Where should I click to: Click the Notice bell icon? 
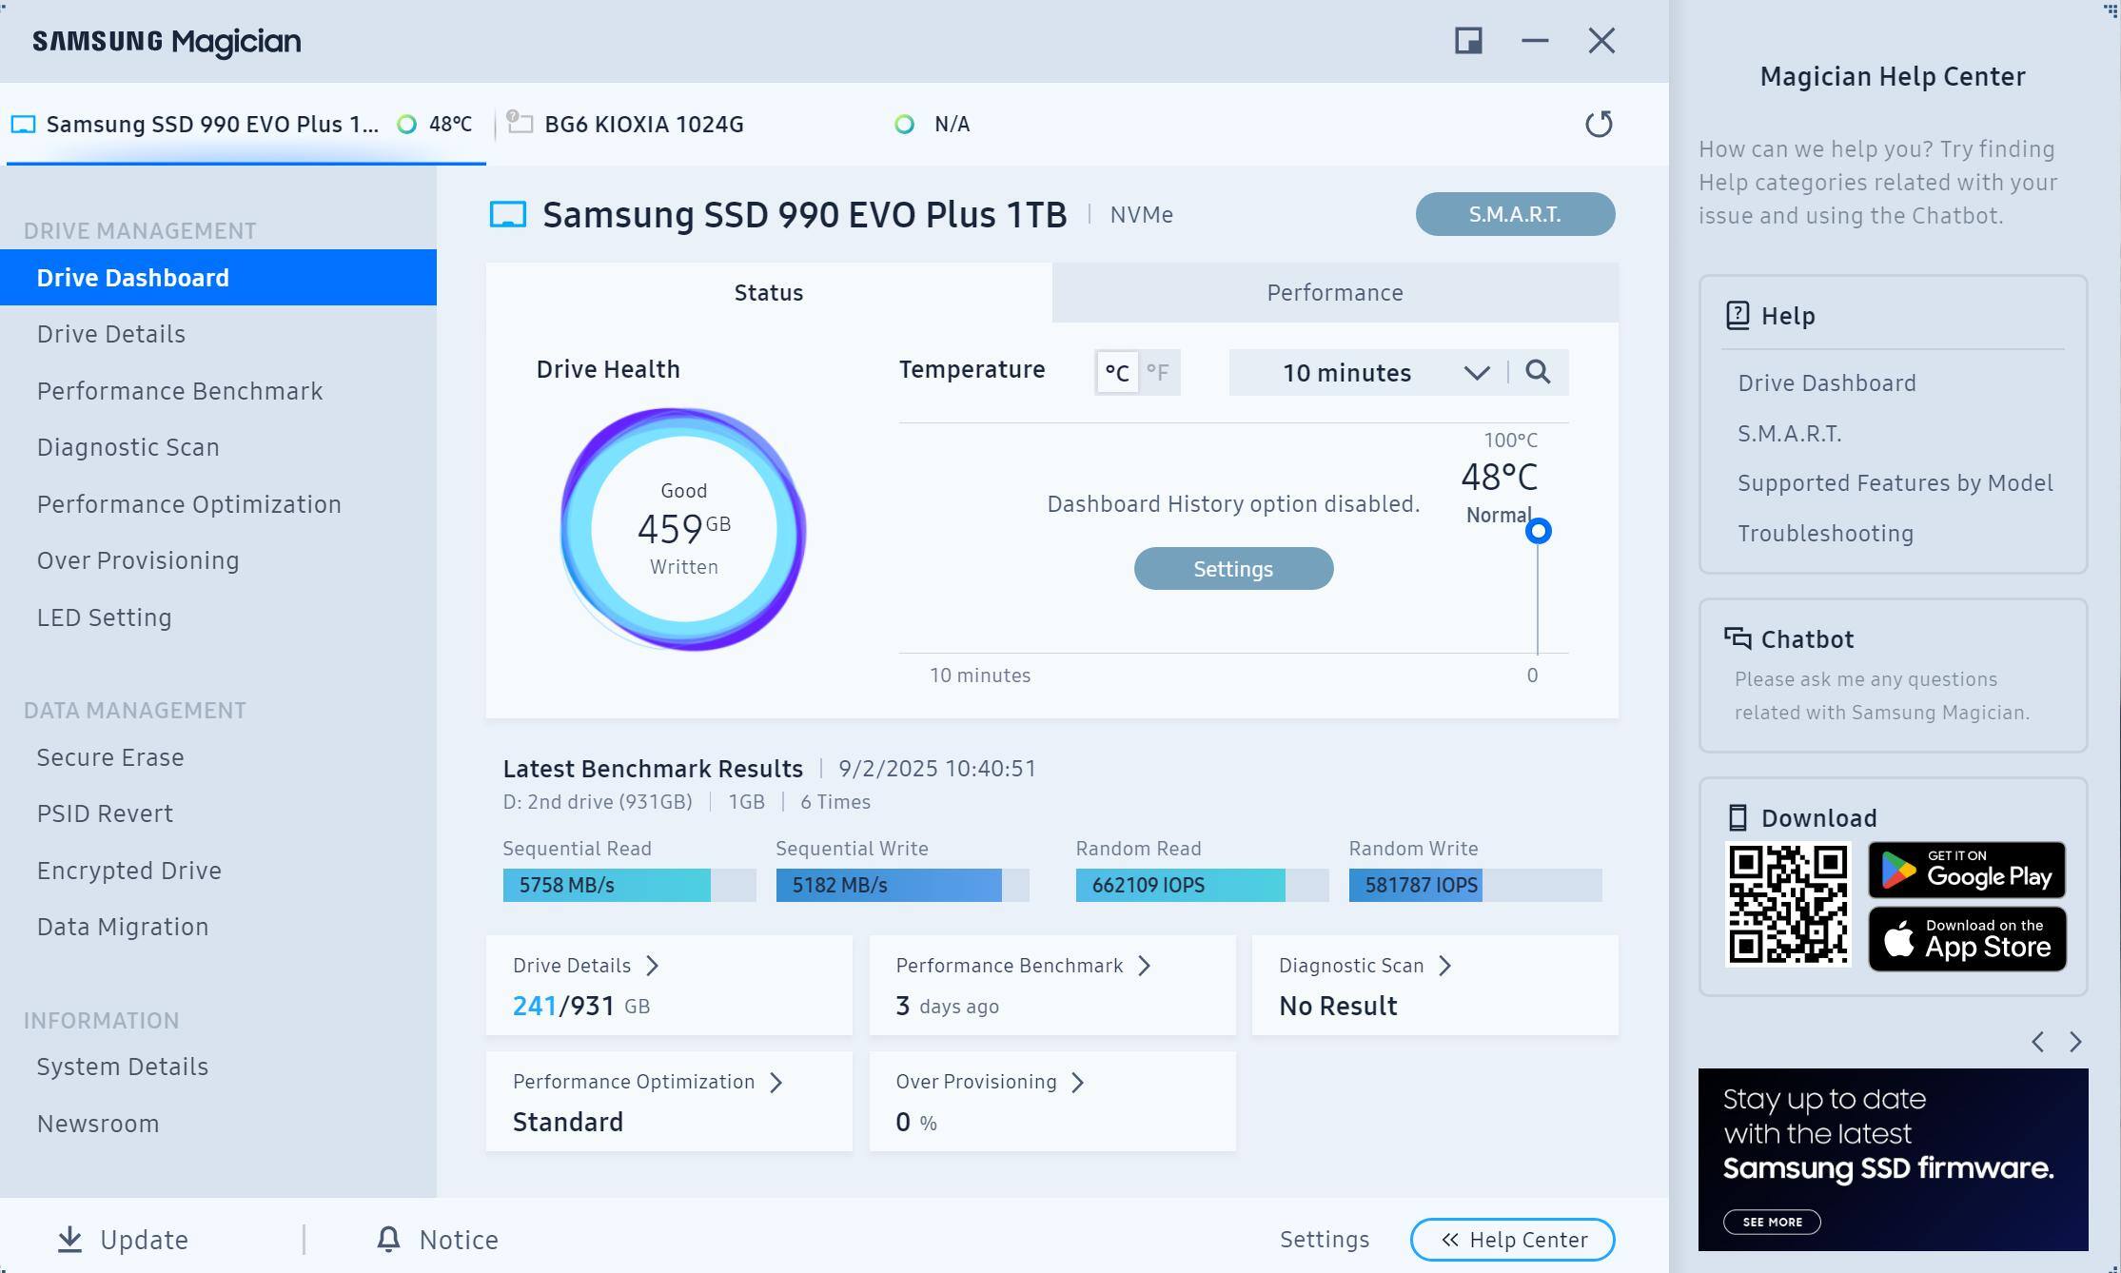[388, 1239]
